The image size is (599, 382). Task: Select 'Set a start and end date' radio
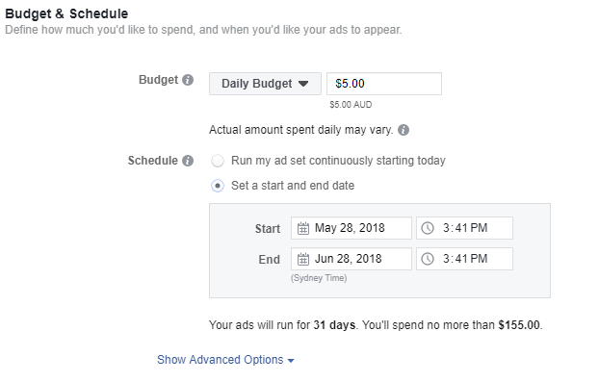pos(218,186)
